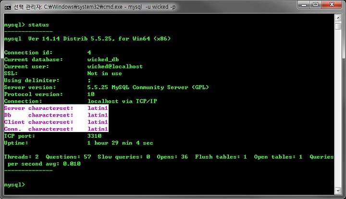
Task: Grab the vertical scrollbar thumb
Action: pos(338,26)
